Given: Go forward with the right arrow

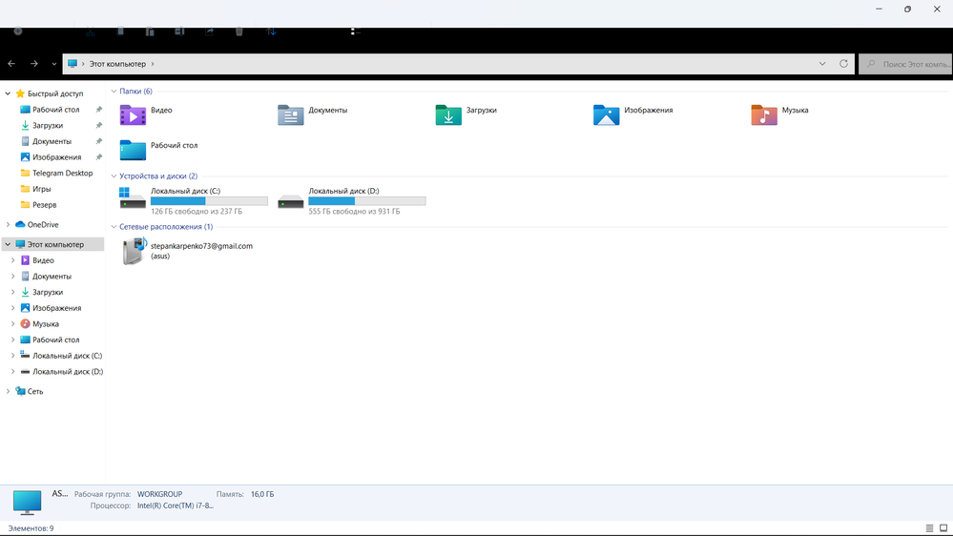Looking at the screenshot, I should [34, 63].
